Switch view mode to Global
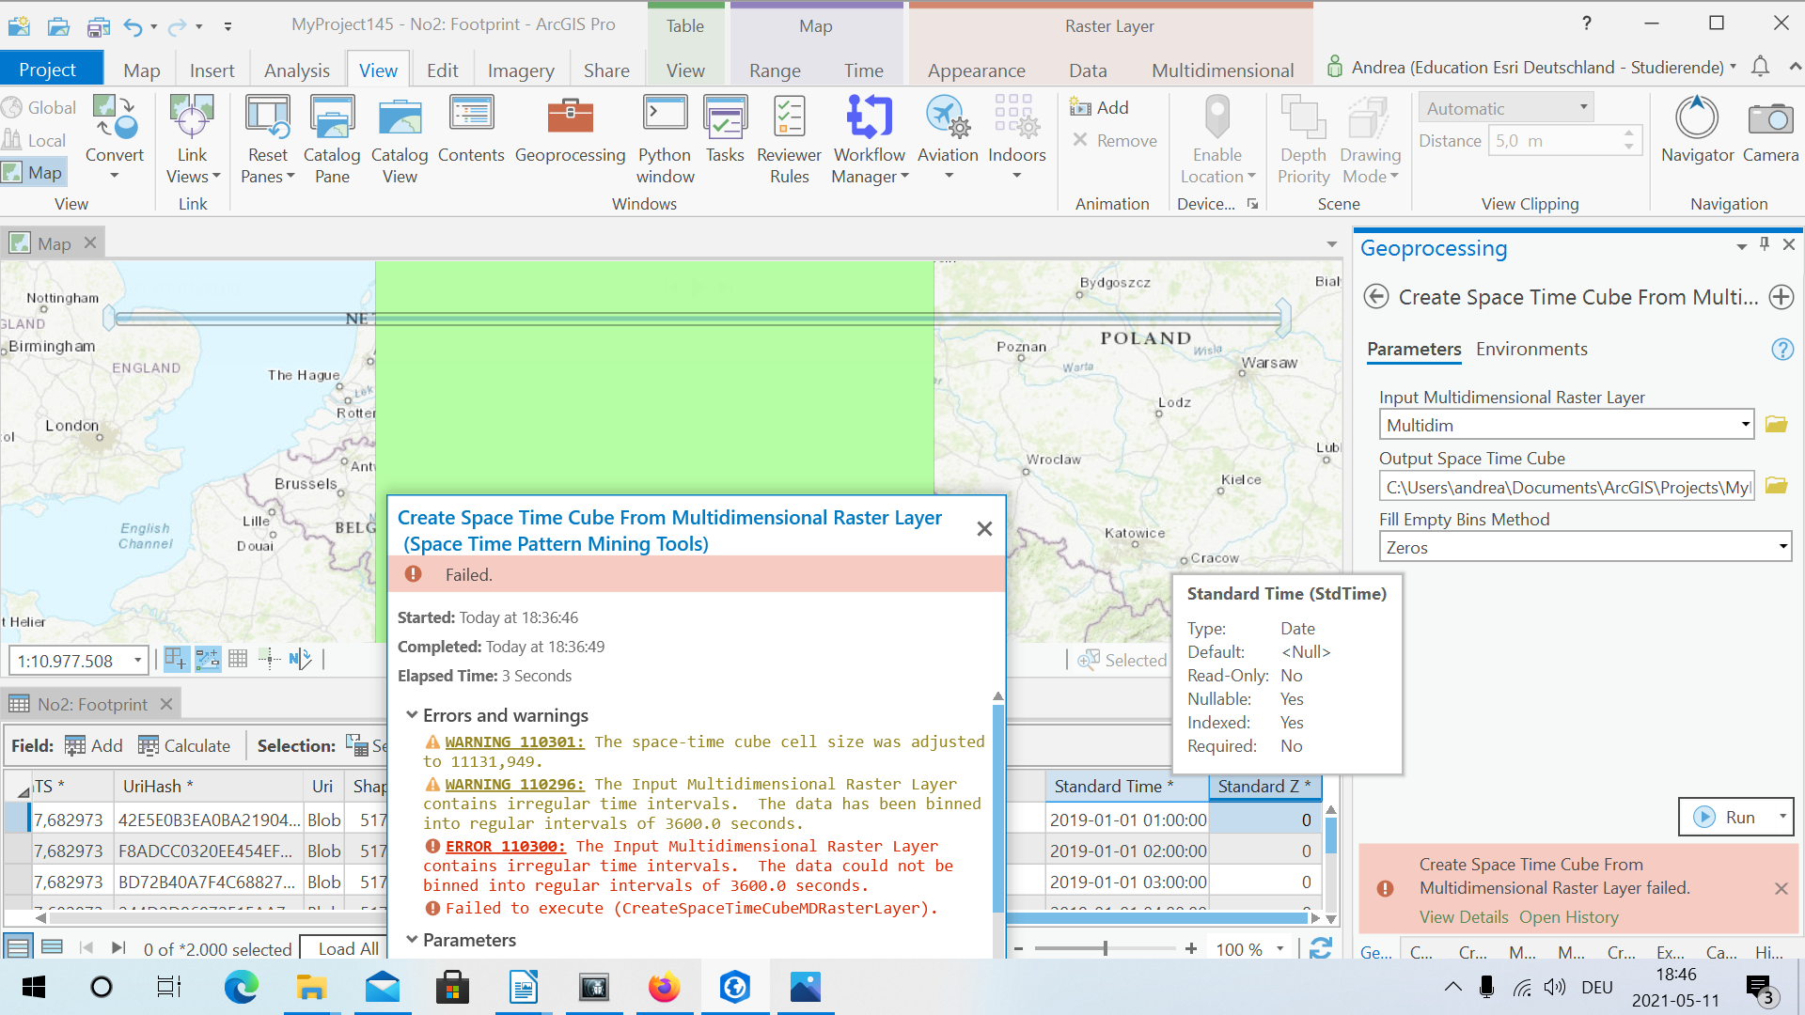Screen dimensions: 1805x1015 click(39, 108)
